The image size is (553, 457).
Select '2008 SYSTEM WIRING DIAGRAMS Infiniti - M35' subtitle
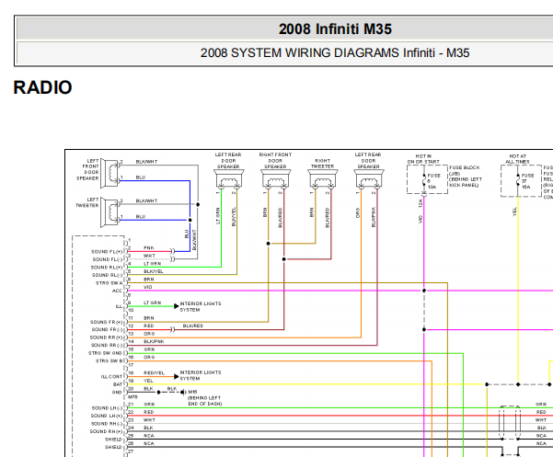click(335, 52)
